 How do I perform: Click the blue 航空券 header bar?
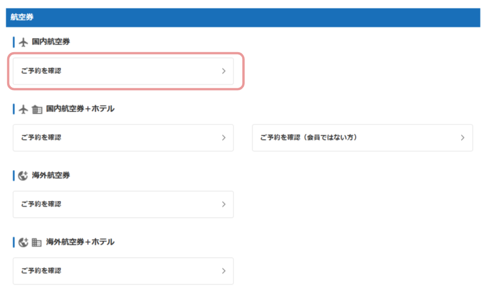pyautogui.click(x=243, y=18)
